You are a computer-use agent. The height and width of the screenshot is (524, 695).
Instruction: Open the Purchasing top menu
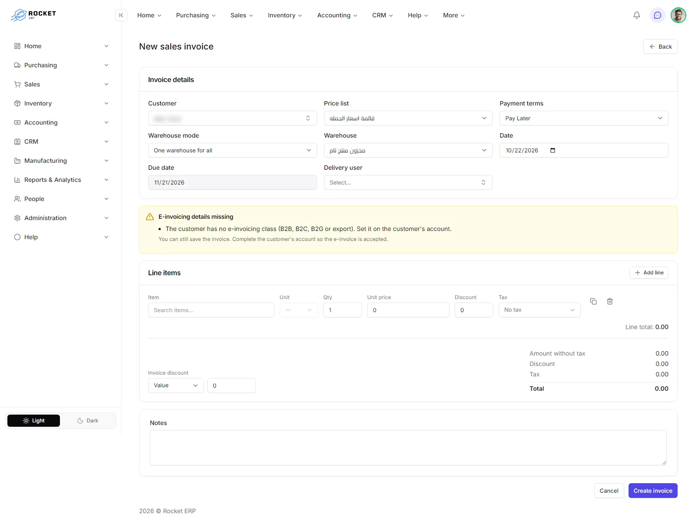tap(196, 15)
